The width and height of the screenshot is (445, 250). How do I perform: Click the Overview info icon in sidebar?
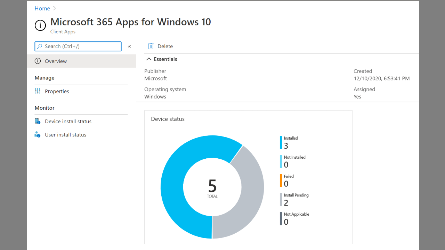38,61
